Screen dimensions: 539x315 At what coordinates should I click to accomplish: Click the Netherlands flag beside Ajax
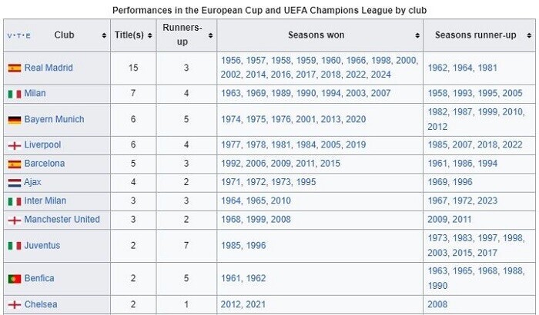click(x=15, y=183)
